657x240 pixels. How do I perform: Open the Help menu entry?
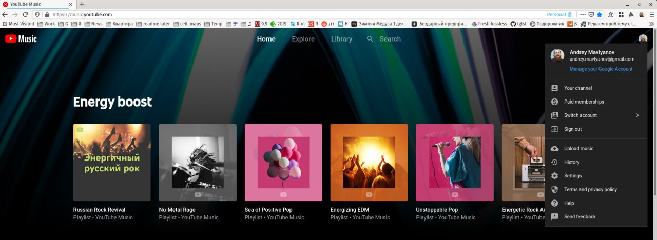(x=596, y=203)
